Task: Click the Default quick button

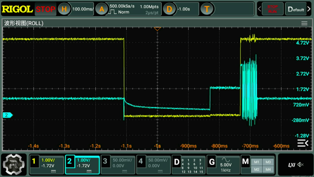Action: click(x=296, y=9)
